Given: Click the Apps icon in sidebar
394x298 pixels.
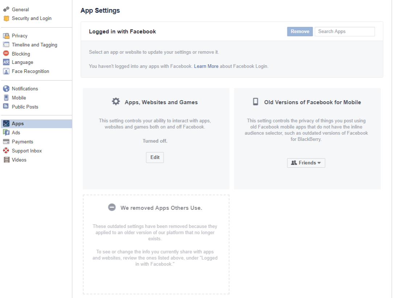Looking at the screenshot, I should point(6,123).
